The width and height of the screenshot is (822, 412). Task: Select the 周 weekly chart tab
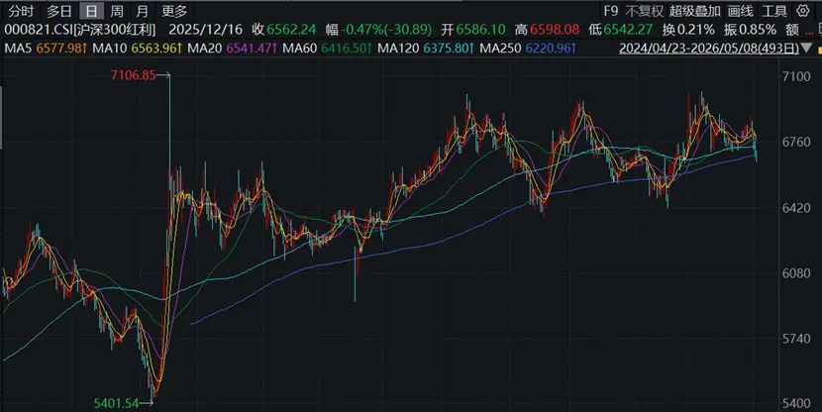click(117, 11)
